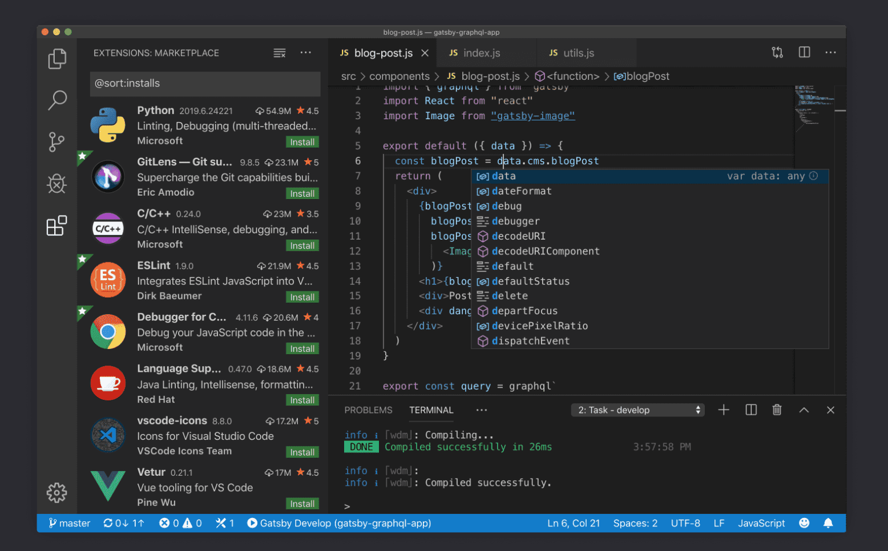The width and height of the screenshot is (888, 551).
Task: Open notifications bell in status bar
Action: [x=829, y=522]
